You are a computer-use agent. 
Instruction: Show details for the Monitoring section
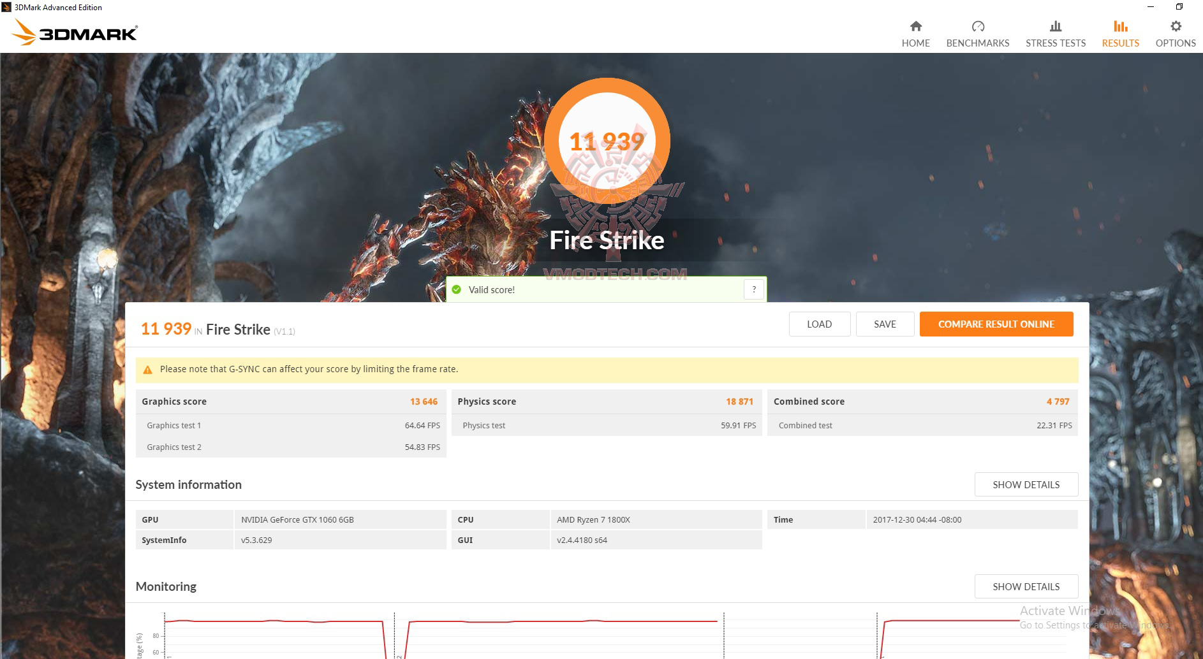[x=1025, y=586]
